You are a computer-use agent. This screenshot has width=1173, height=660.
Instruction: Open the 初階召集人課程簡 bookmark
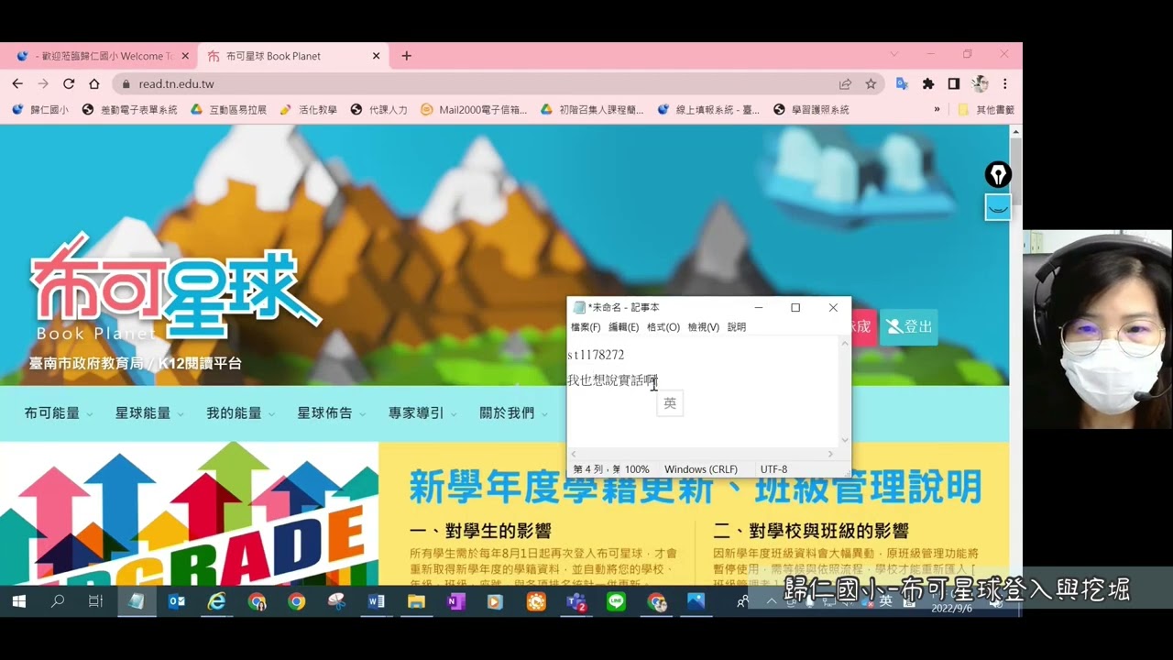592,109
